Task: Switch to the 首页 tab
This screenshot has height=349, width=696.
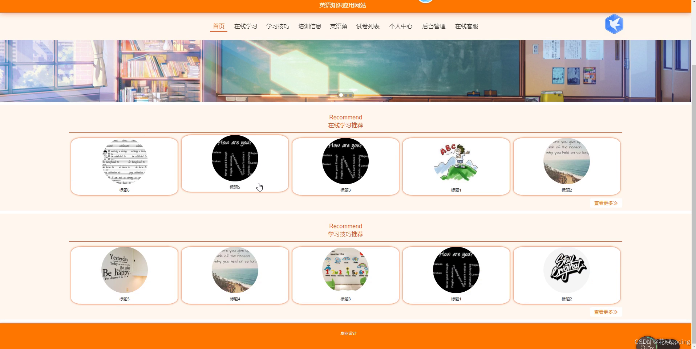Action: pos(218,26)
